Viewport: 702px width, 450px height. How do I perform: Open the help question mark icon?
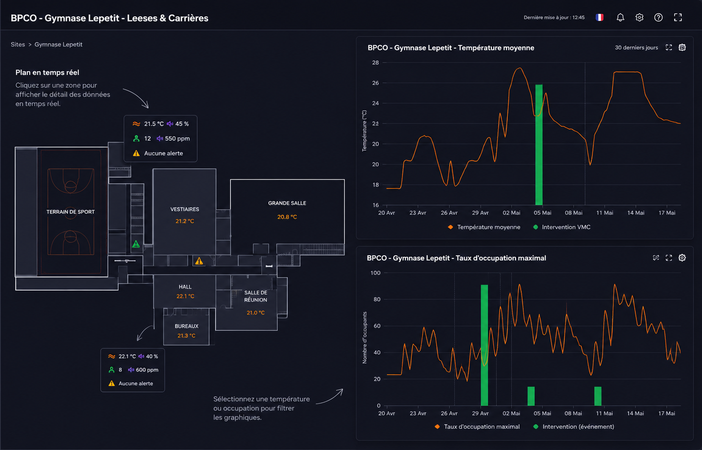pyautogui.click(x=658, y=17)
